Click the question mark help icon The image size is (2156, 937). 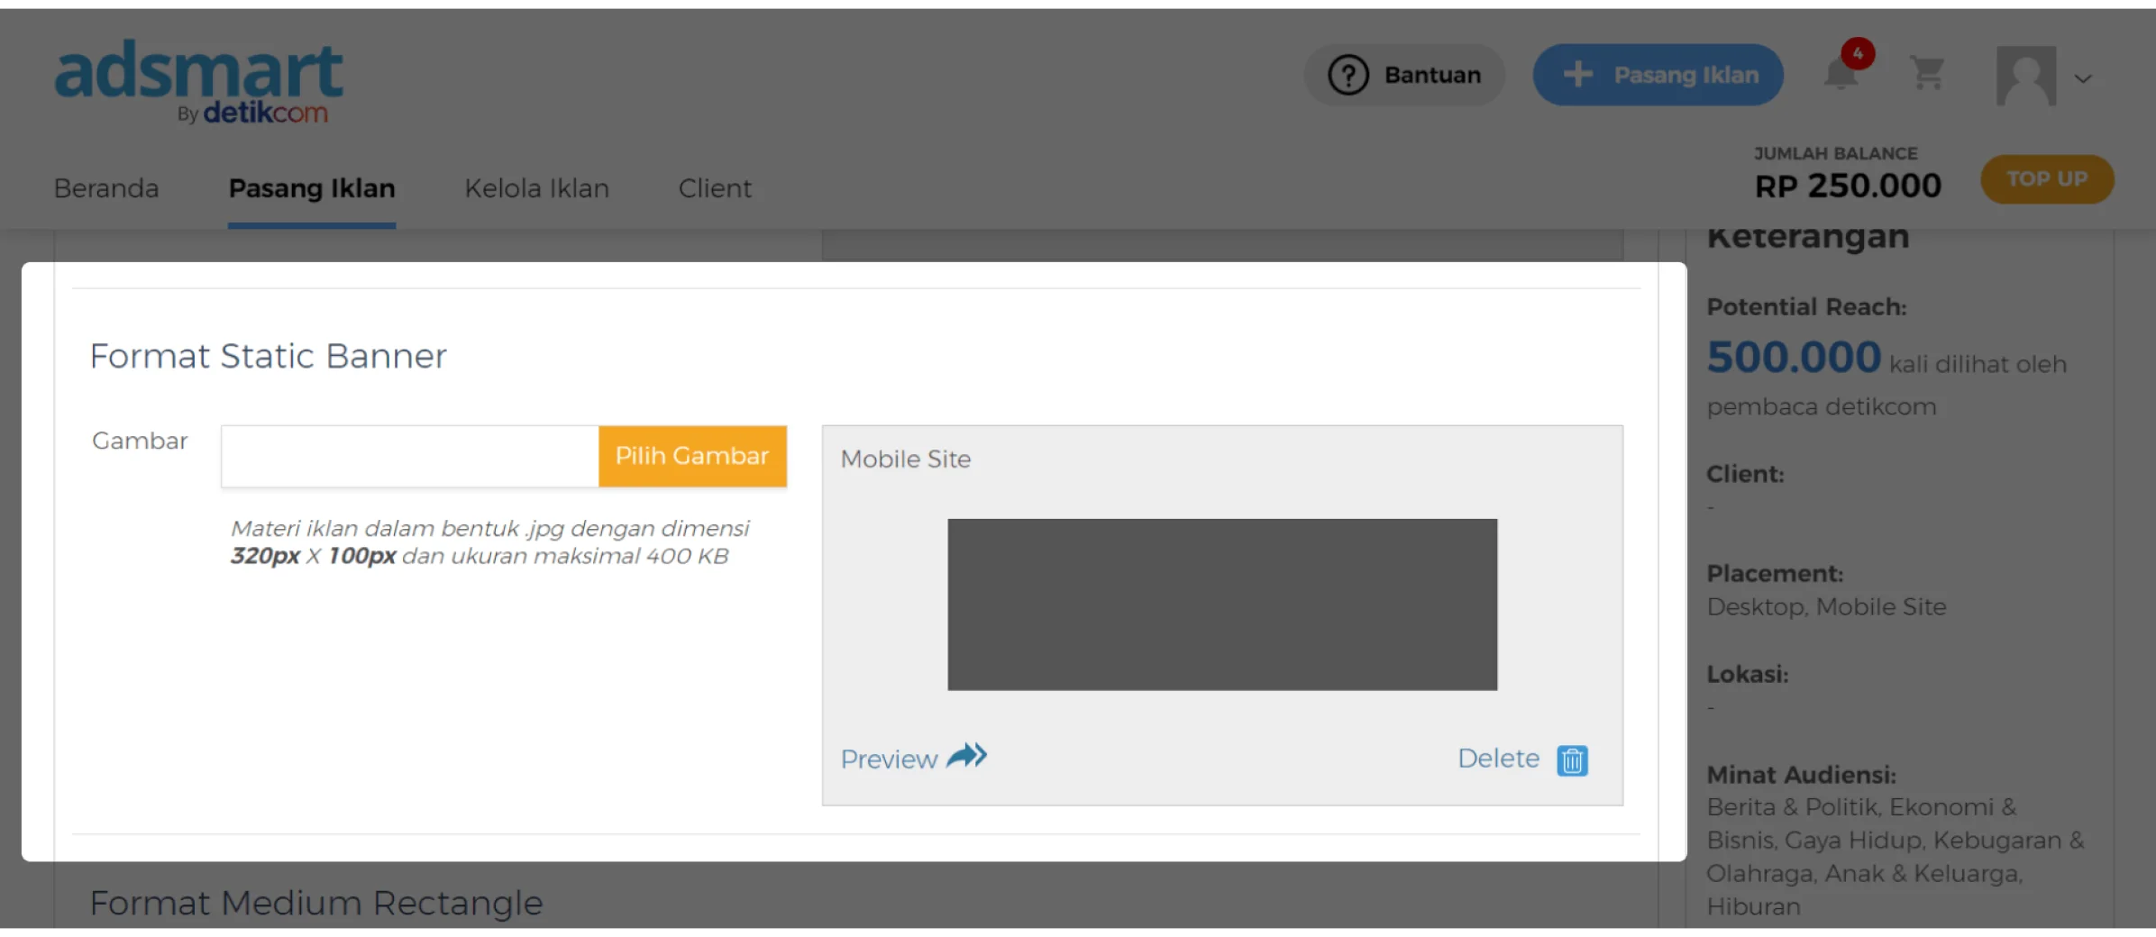click(1348, 75)
